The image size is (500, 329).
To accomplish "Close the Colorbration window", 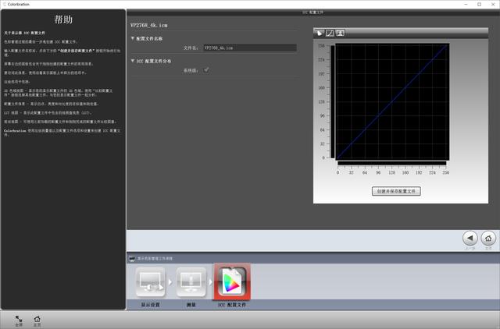I will pos(493,4).
